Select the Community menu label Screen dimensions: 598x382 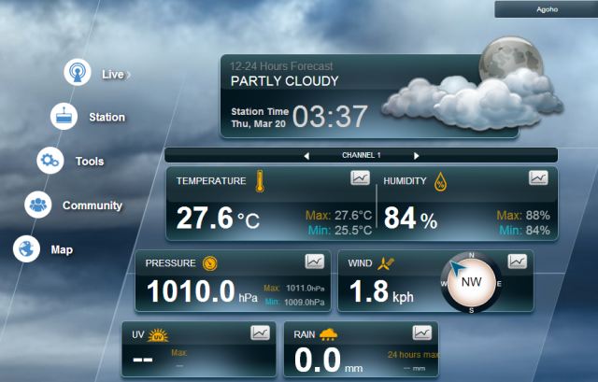(x=93, y=205)
